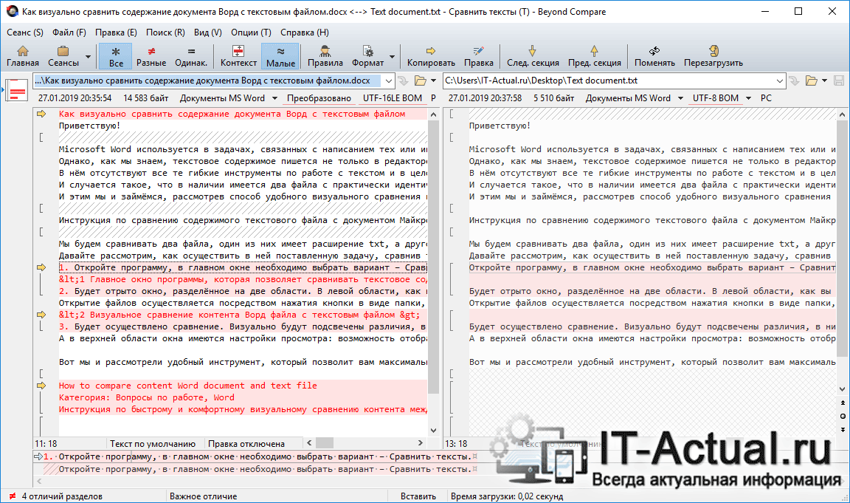Image resolution: width=850 pixels, height=503 pixels.
Task: Click next difference arrow right edge
Action: pyautogui.click(x=843, y=430)
